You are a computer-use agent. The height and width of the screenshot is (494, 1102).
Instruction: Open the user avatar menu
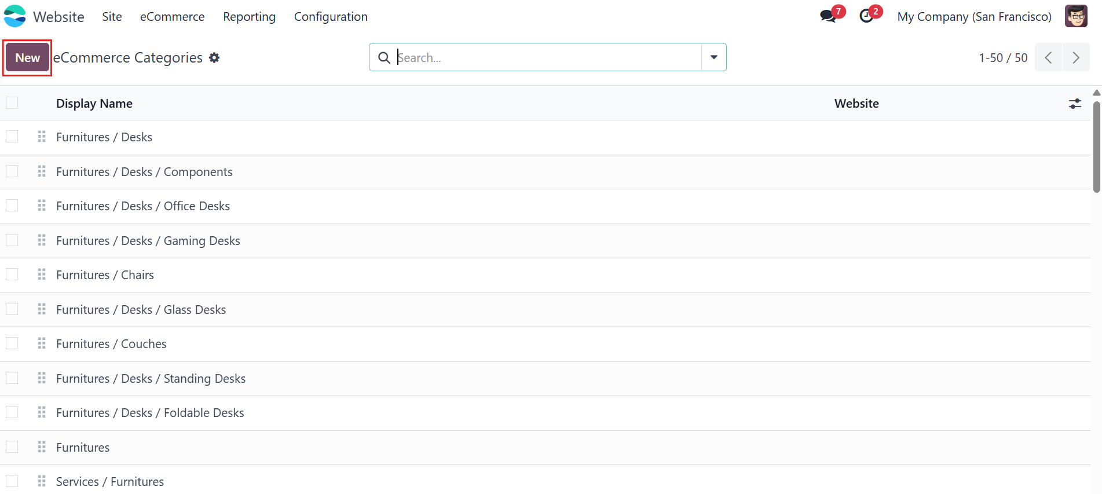pyautogui.click(x=1076, y=16)
